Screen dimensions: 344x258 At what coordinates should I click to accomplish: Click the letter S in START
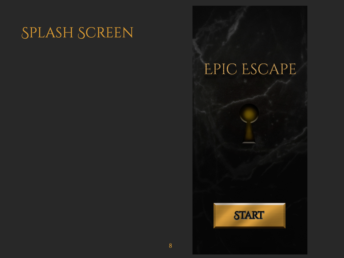[x=237, y=215]
